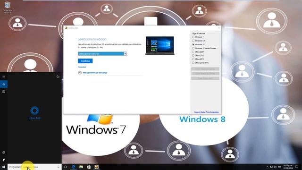The image size is (302, 170).
Task: Switch ESP input language indicator
Action: (280, 167)
